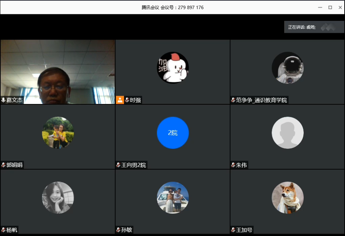Click the muted mic icon beside 郭娟娟
Image resolution: width=345 pixels, height=236 pixels.
click(3, 165)
